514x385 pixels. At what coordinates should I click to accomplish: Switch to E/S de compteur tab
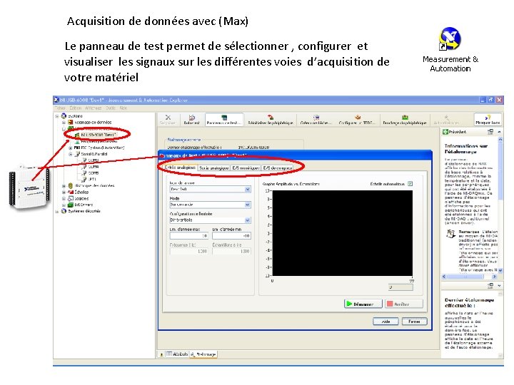coord(277,168)
